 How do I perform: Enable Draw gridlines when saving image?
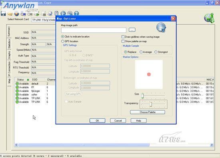[x=123, y=37]
